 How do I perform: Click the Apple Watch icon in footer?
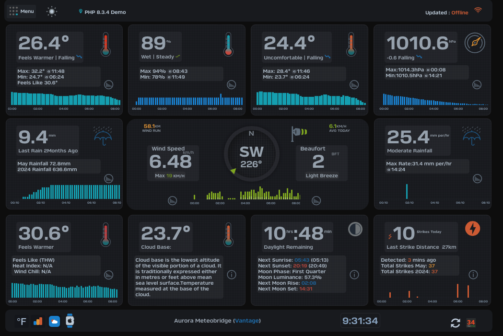[70, 321]
